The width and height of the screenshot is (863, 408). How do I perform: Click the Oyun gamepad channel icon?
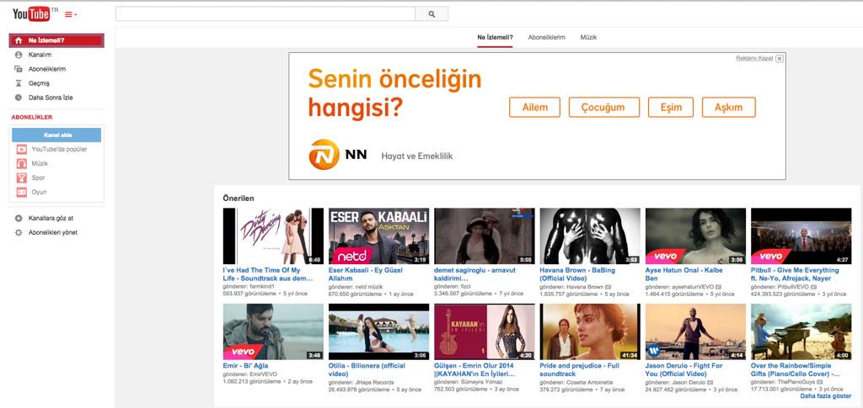coord(21,192)
